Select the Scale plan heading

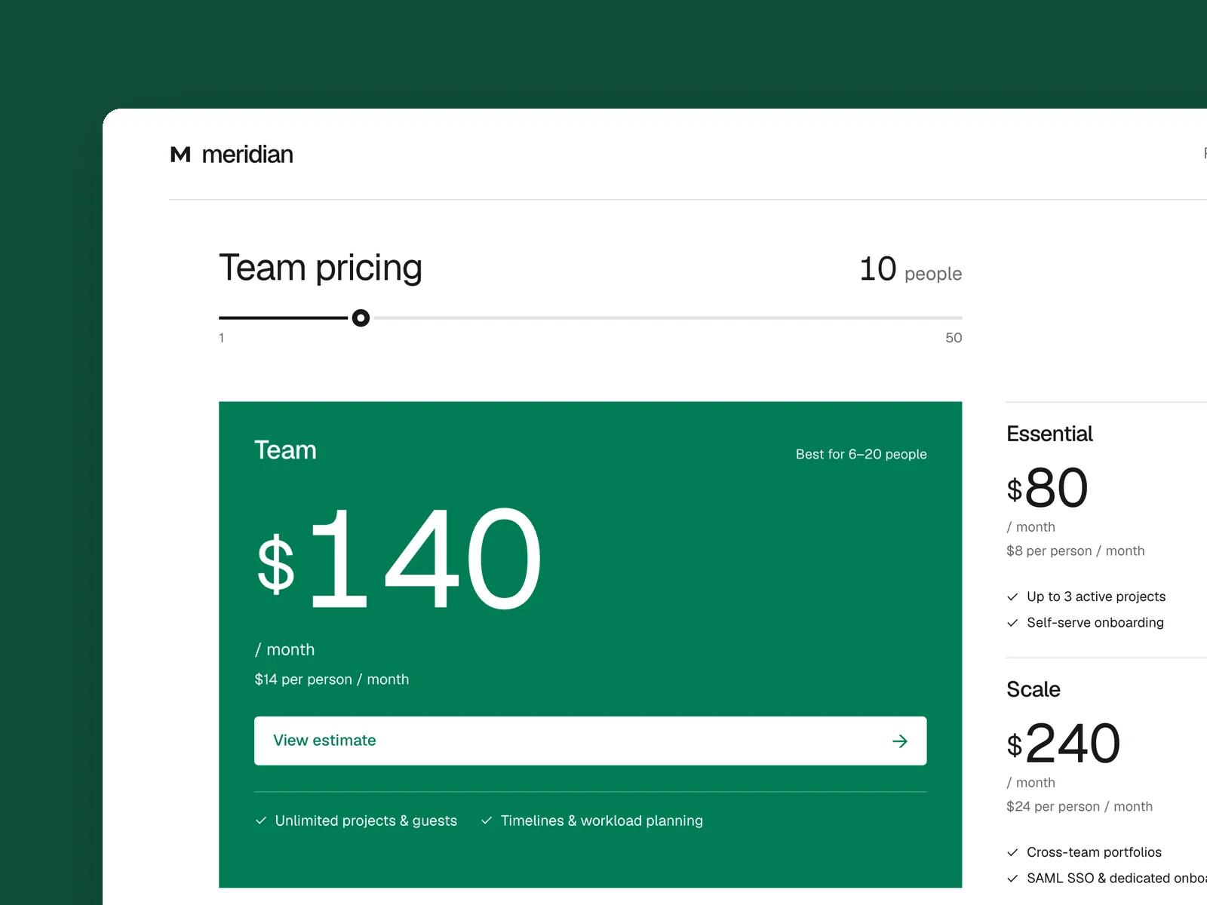tap(1033, 689)
